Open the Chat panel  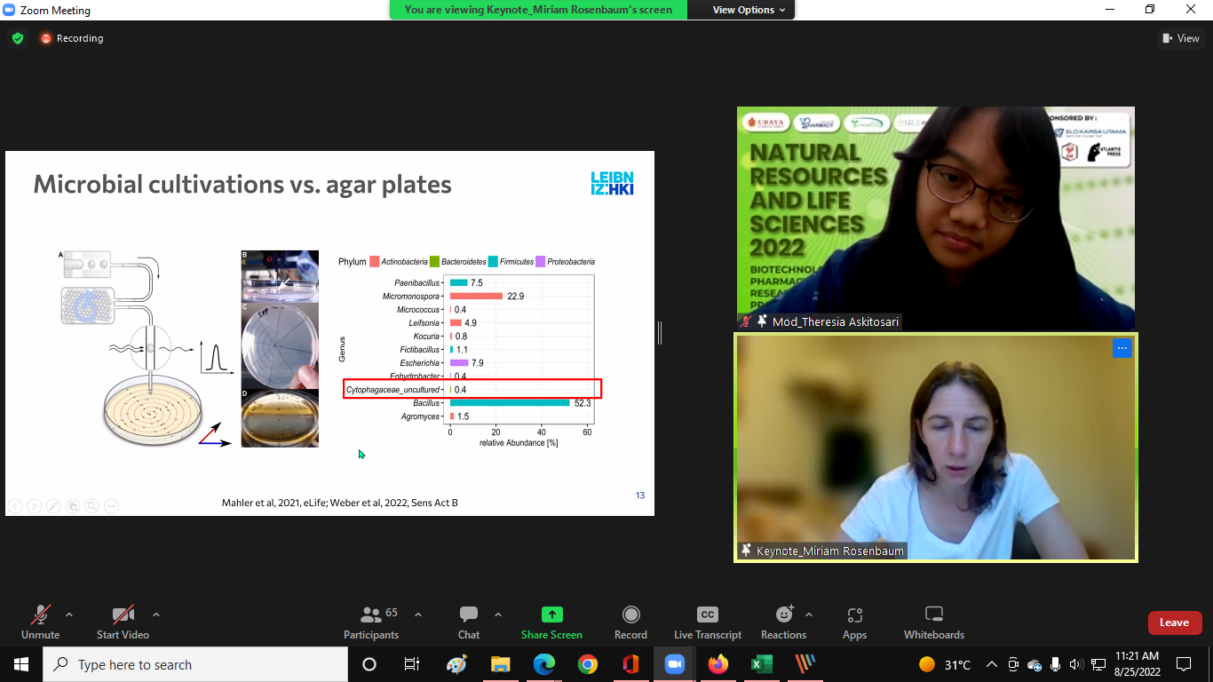(469, 615)
